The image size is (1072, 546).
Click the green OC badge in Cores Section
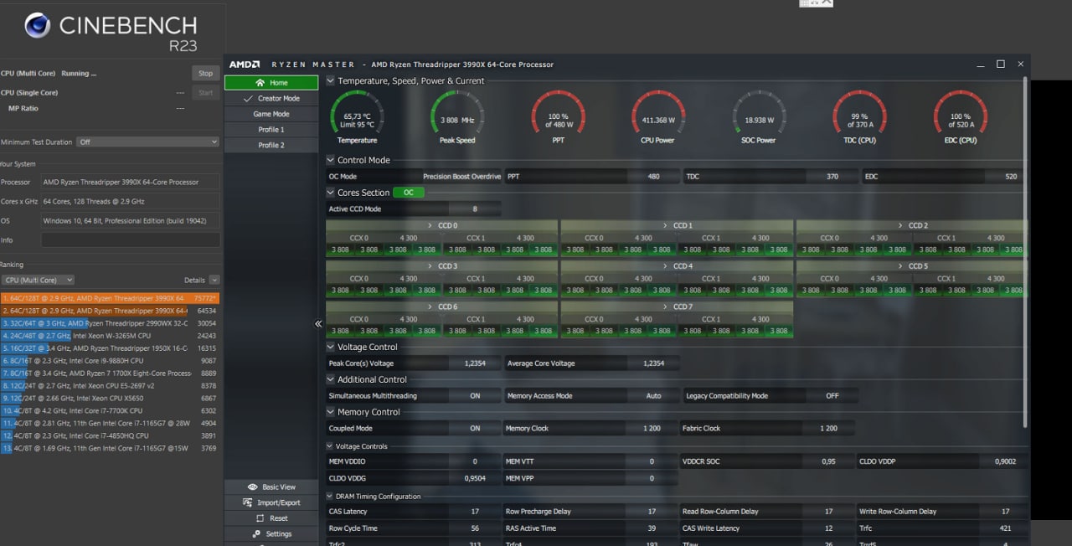coord(409,193)
